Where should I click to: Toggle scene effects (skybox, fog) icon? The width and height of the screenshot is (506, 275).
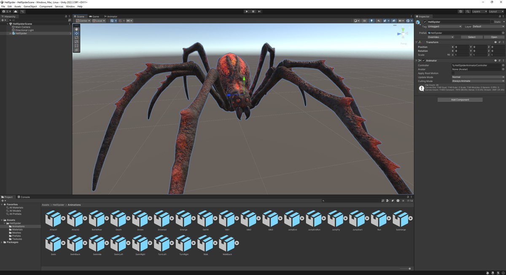[x=385, y=21]
